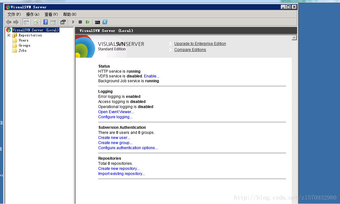Click the Compare Editions link
The height and width of the screenshot is (204, 340).
(190, 50)
